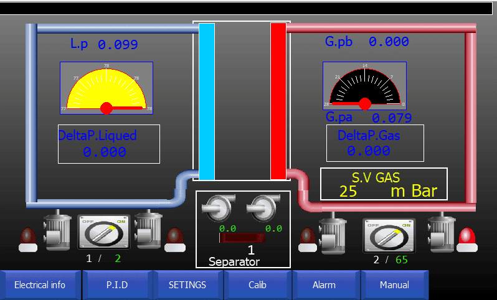Image resolution: width=497 pixels, height=300 pixels.
Task: Open the SETINGS screen
Action: [x=187, y=285]
